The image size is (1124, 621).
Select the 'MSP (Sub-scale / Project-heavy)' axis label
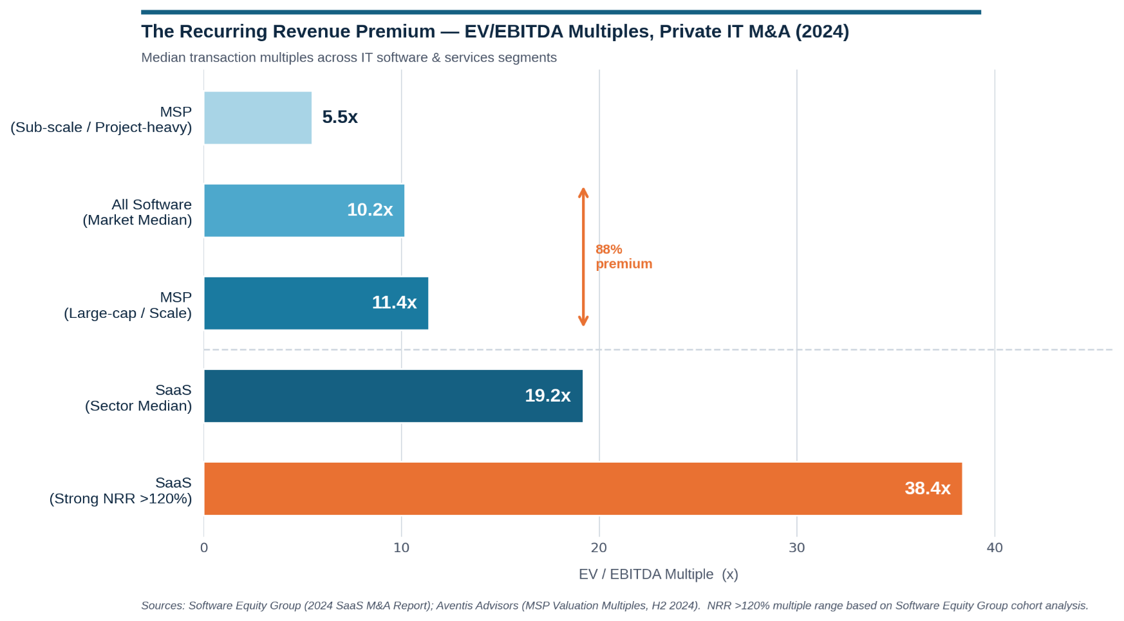tap(102, 120)
